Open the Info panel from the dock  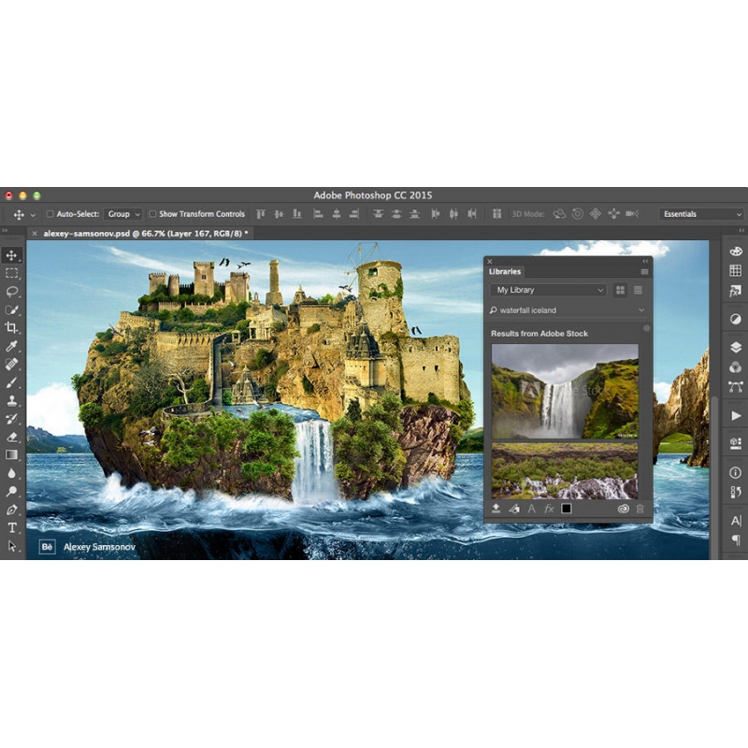pyautogui.click(x=736, y=472)
